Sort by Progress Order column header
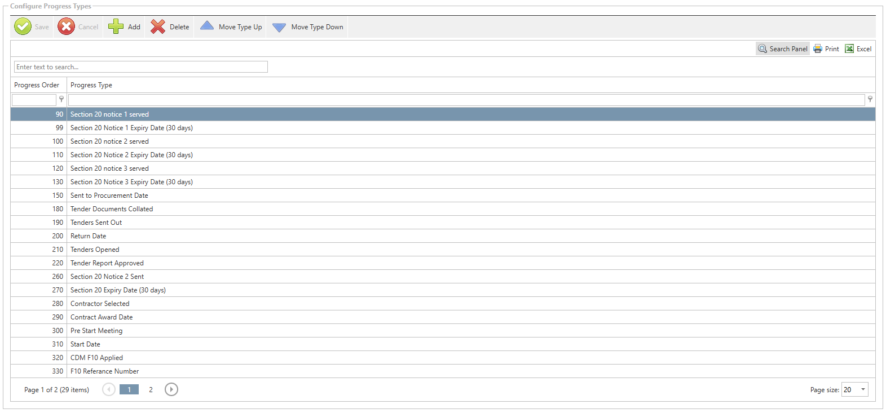The width and height of the screenshot is (886, 413). [37, 85]
